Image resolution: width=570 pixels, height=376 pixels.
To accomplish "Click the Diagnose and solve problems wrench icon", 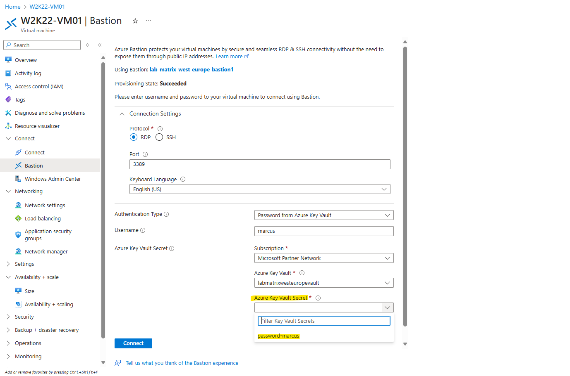I will pyautogui.click(x=8, y=113).
